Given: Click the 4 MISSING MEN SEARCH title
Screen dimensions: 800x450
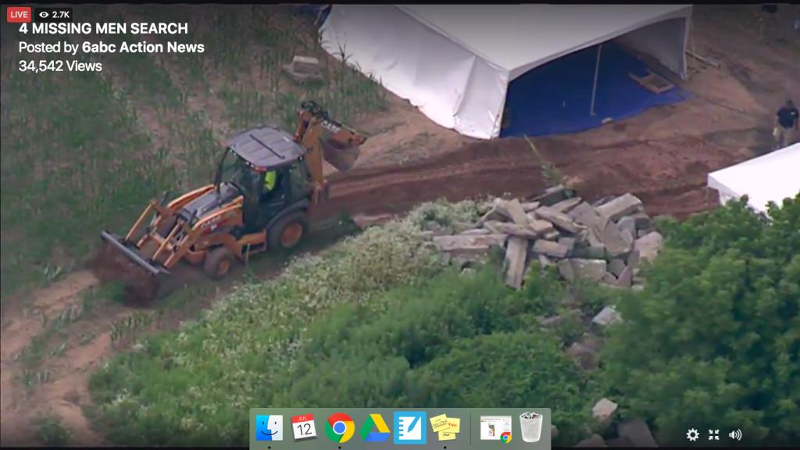Looking at the screenshot, I should click(103, 29).
